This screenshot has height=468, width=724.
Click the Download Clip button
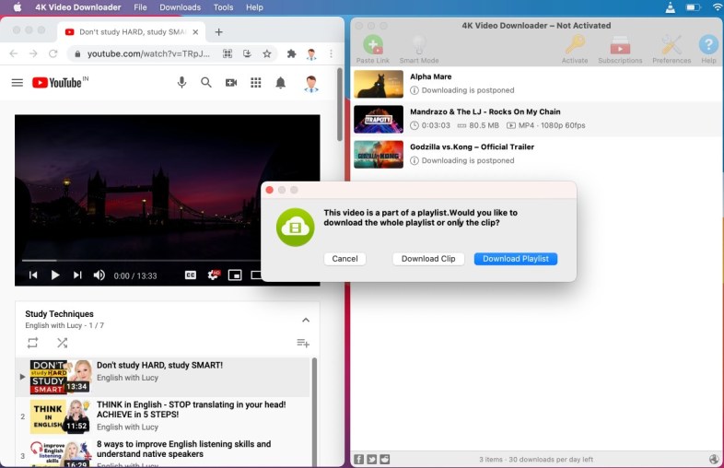tap(428, 259)
